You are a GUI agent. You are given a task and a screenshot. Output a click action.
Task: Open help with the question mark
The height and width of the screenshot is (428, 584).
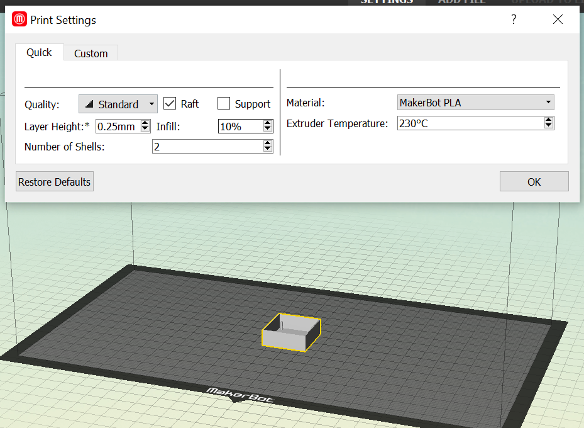point(514,20)
